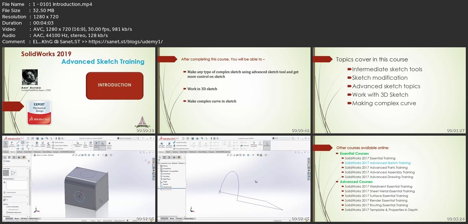The width and height of the screenshot is (468, 224).
Task: Click the Fix relation button
Action: (x=4, y=200)
